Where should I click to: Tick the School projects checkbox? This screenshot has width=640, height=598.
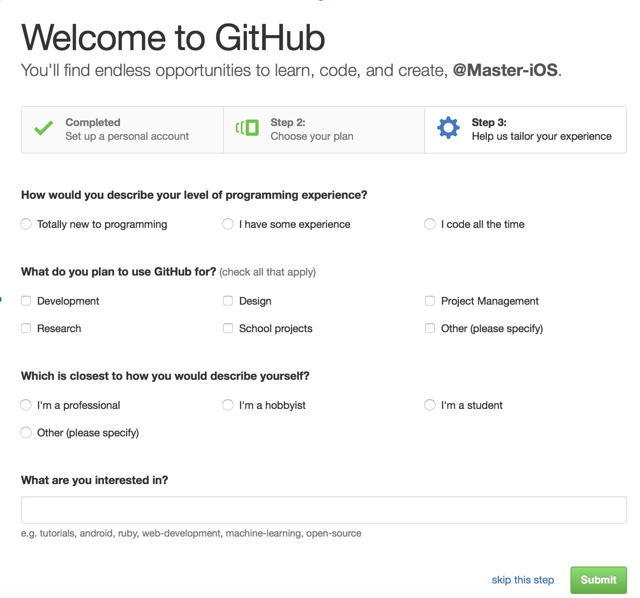228,328
